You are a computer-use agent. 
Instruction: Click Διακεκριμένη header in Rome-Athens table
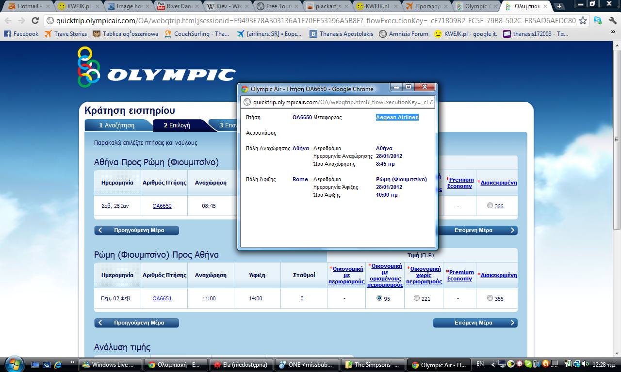[x=498, y=275]
